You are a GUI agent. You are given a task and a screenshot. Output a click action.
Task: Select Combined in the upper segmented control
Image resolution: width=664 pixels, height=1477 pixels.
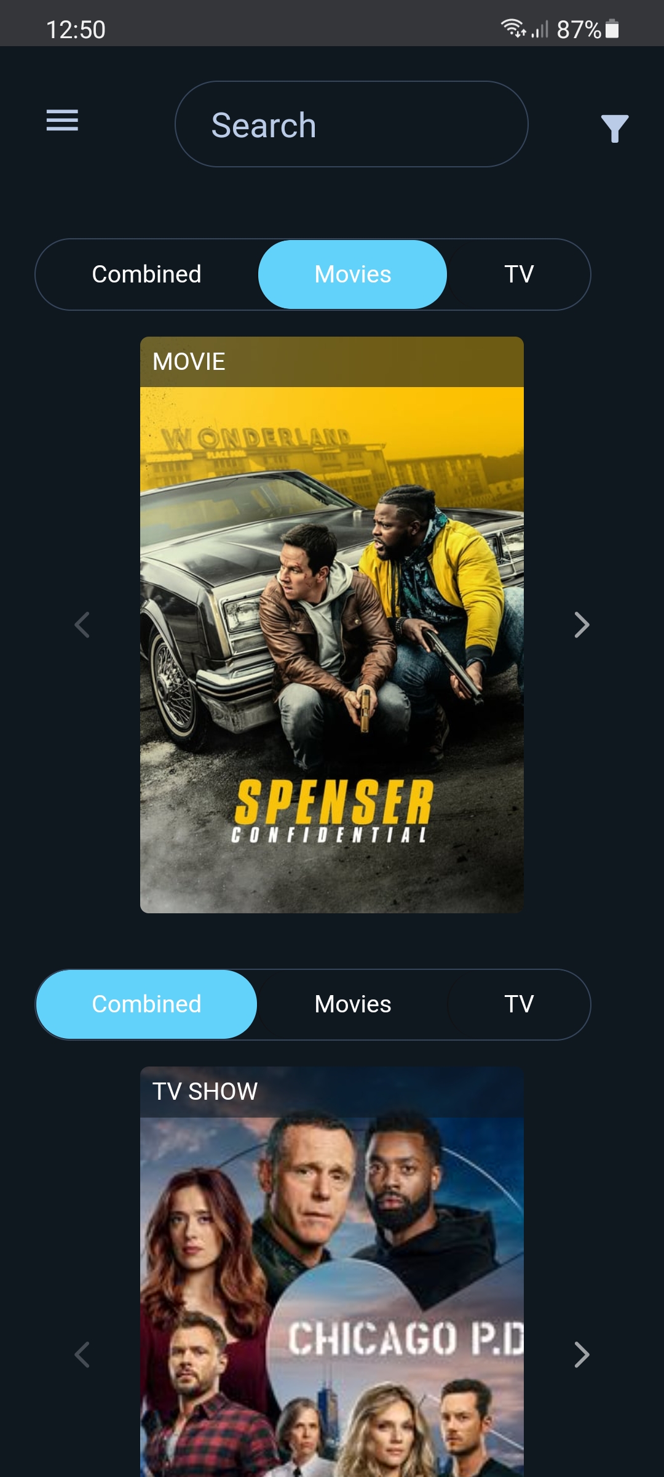(147, 274)
